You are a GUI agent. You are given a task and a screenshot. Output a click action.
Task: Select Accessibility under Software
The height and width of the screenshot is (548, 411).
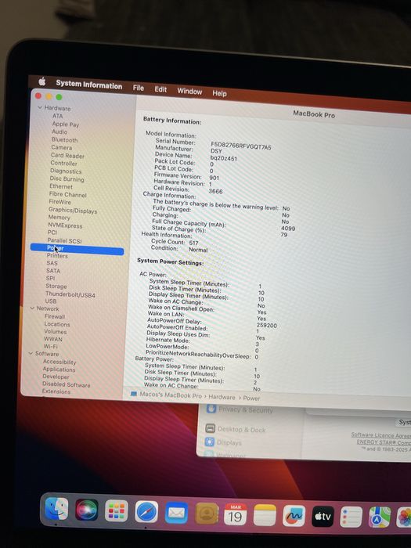59,362
